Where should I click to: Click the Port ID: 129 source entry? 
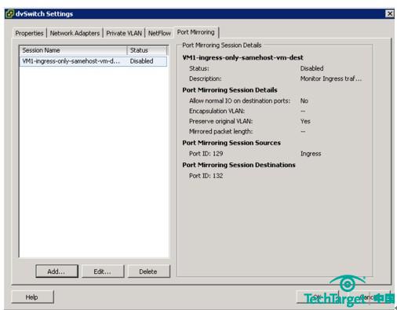206,154
